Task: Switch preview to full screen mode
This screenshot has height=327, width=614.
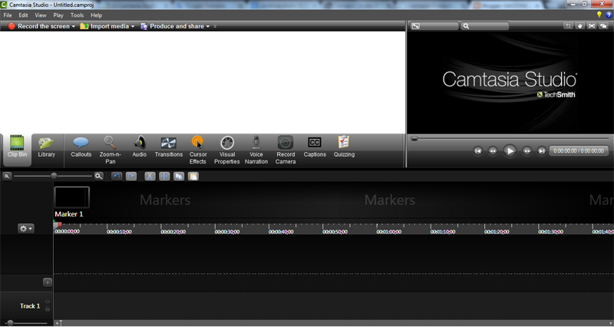Action: (592, 26)
